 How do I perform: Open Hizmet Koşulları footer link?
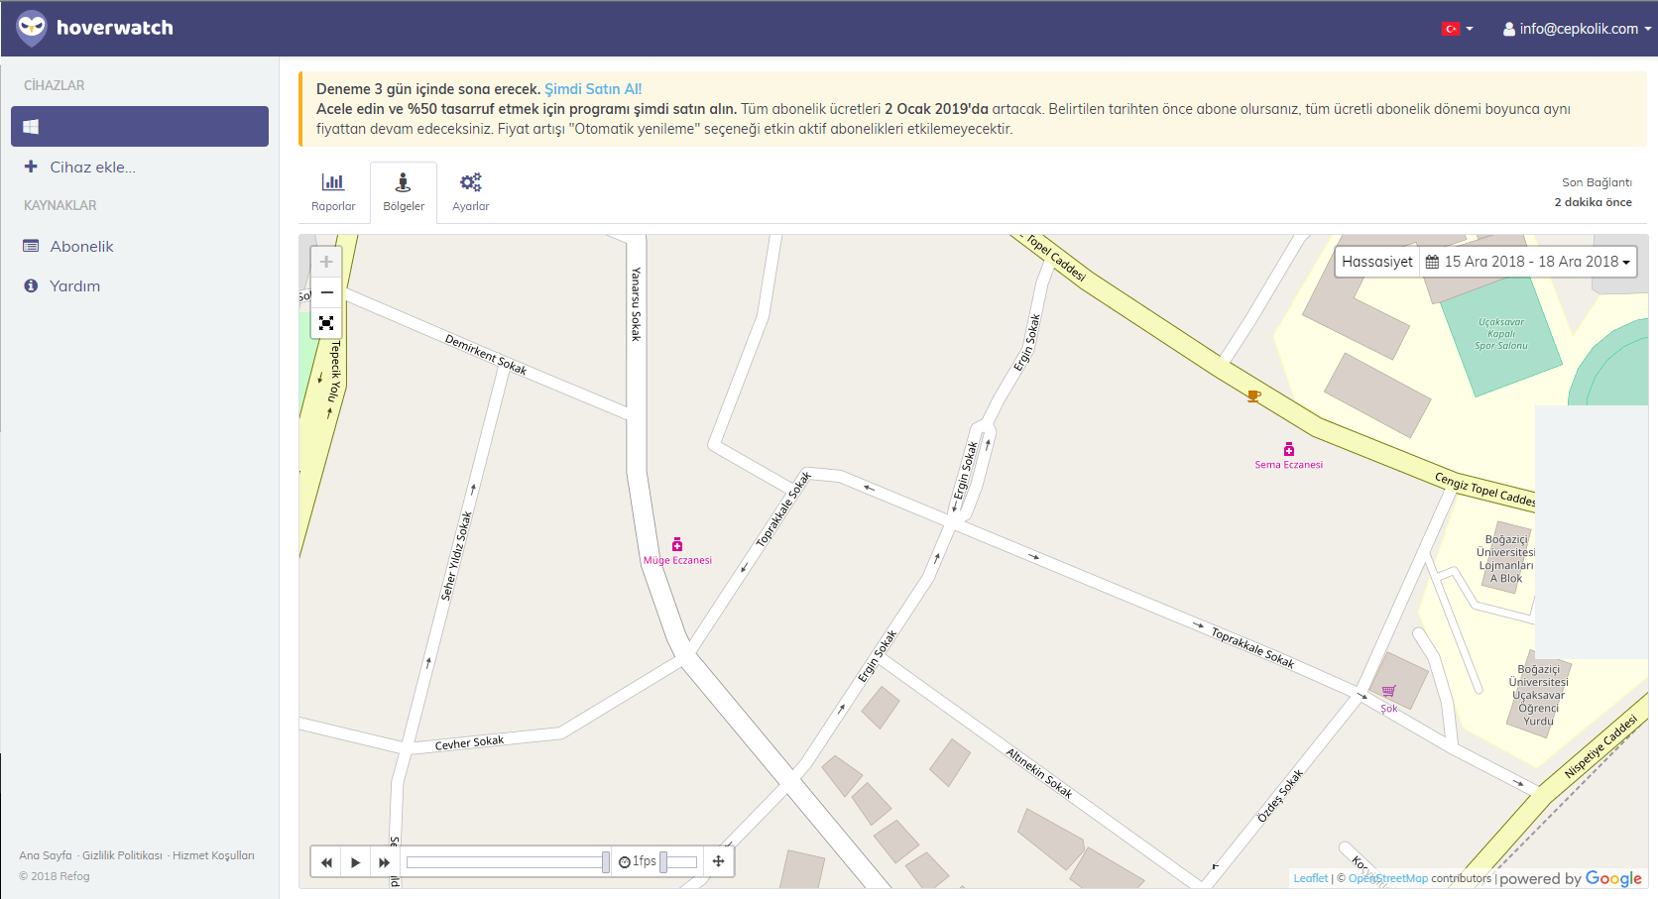tap(213, 855)
